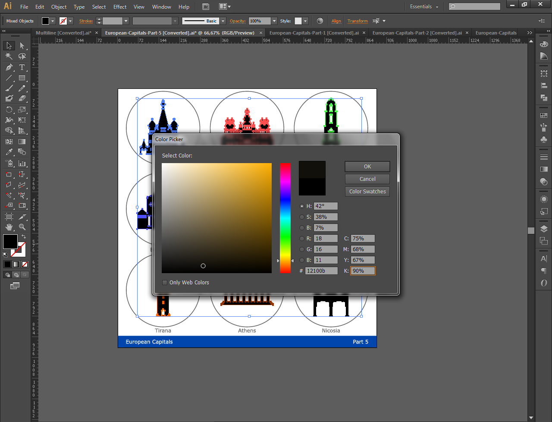Viewport: 552px width, 422px height.
Task: Open the Opacity dropdown
Action: (x=274, y=21)
